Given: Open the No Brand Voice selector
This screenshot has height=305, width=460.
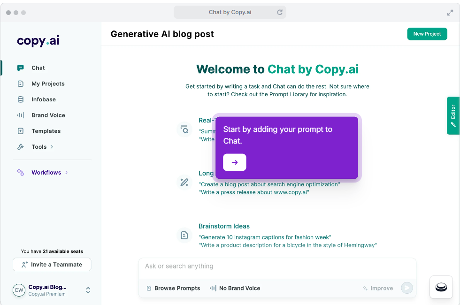Looking at the screenshot, I should (235, 288).
